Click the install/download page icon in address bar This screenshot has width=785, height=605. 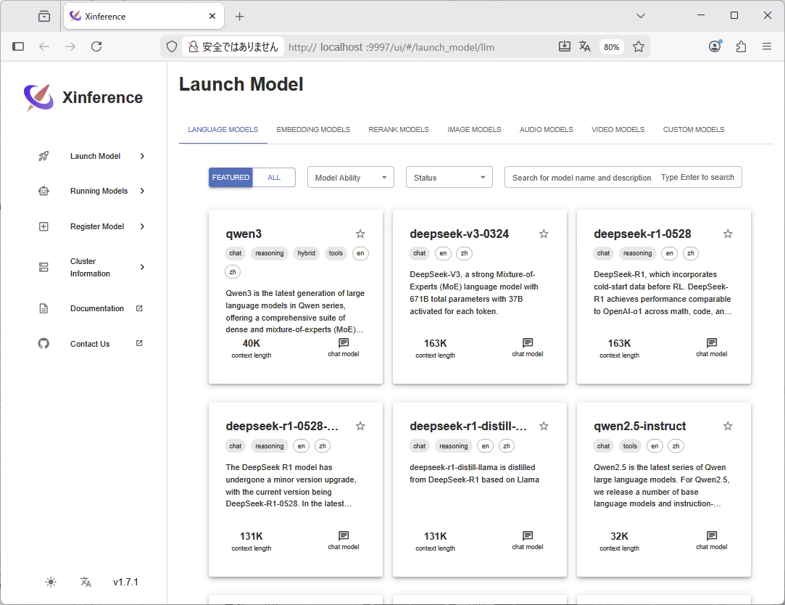pyautogui.click(x=564, y=46)
